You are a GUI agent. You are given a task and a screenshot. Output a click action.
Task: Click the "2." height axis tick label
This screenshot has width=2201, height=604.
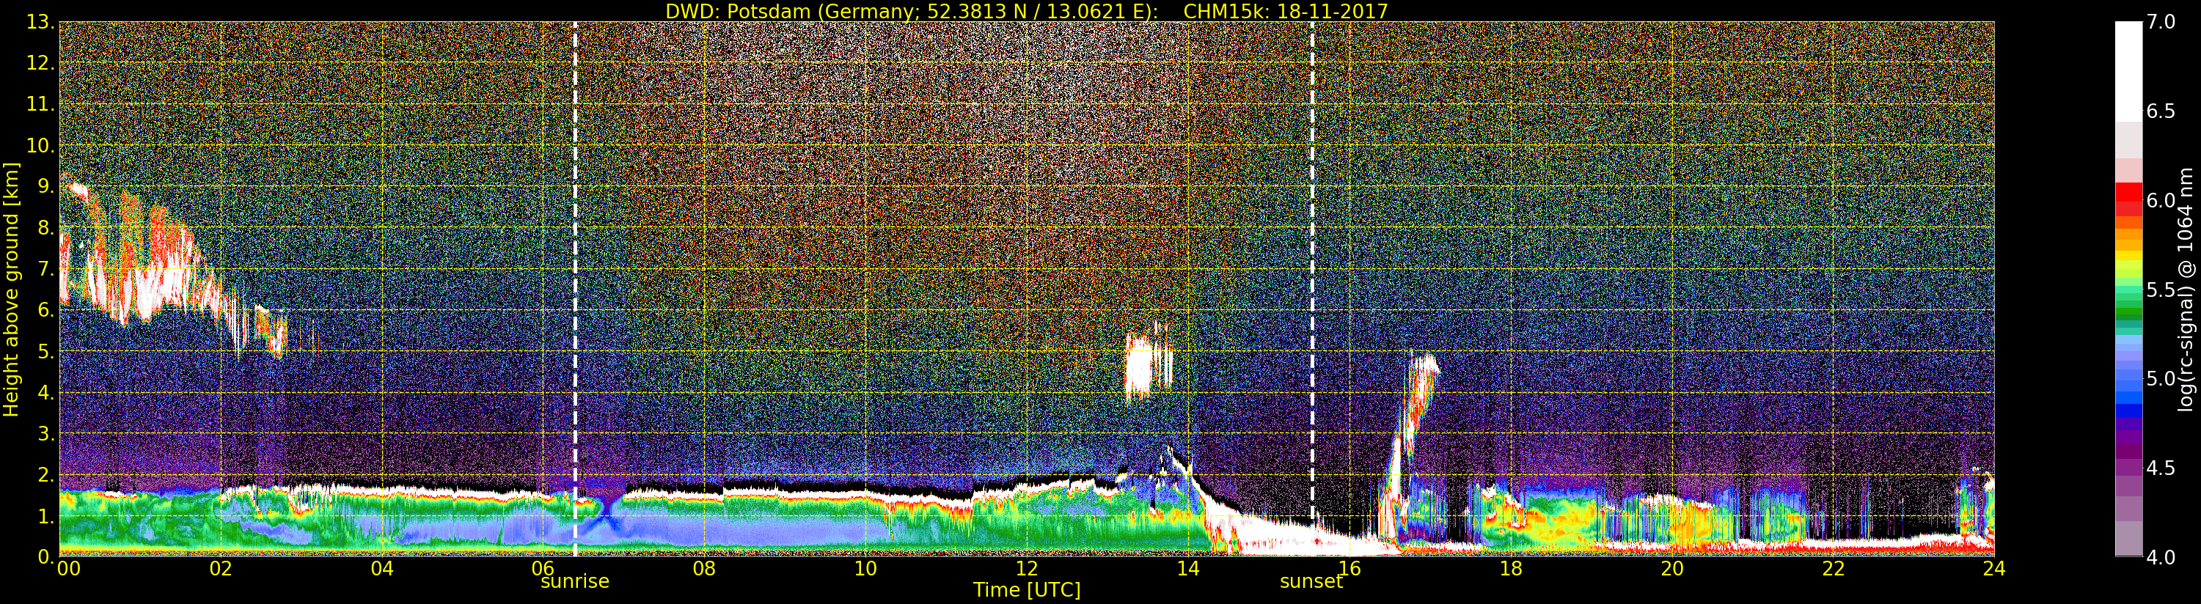pos(45,474)
